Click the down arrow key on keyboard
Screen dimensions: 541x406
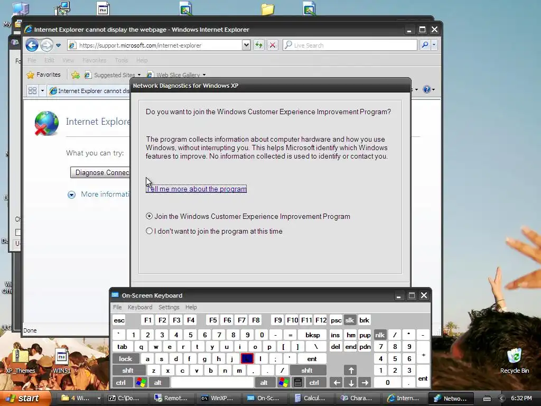coord(351,383)
